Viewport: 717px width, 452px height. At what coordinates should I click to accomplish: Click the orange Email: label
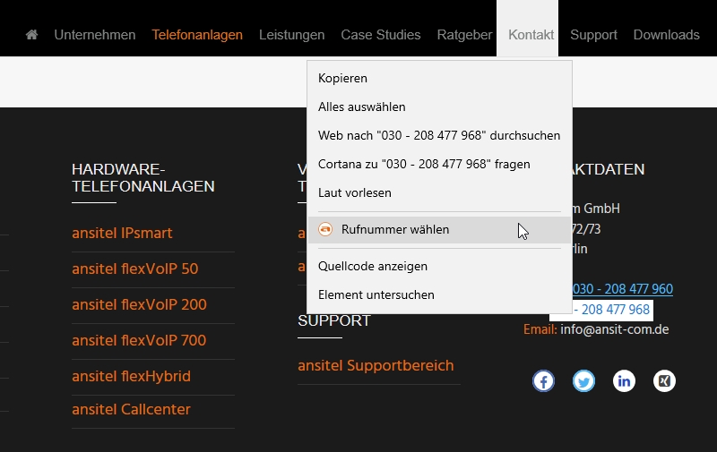coord(540,329)
